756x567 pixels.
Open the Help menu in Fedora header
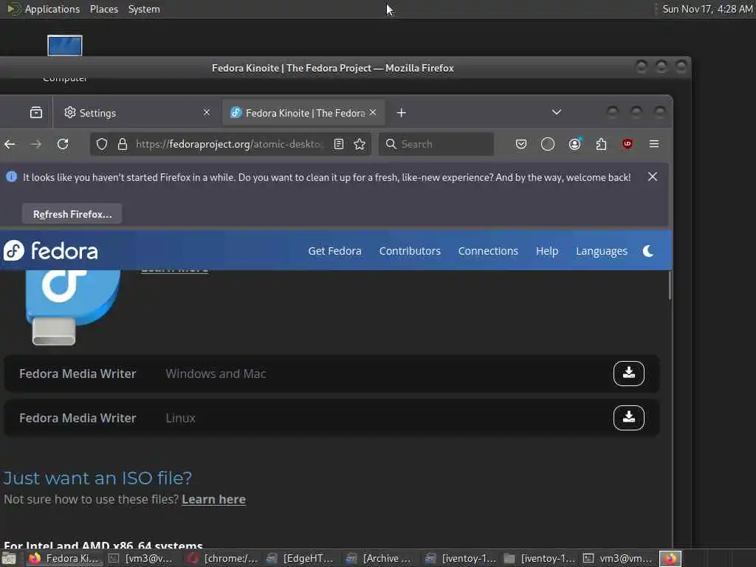(547, 251)
